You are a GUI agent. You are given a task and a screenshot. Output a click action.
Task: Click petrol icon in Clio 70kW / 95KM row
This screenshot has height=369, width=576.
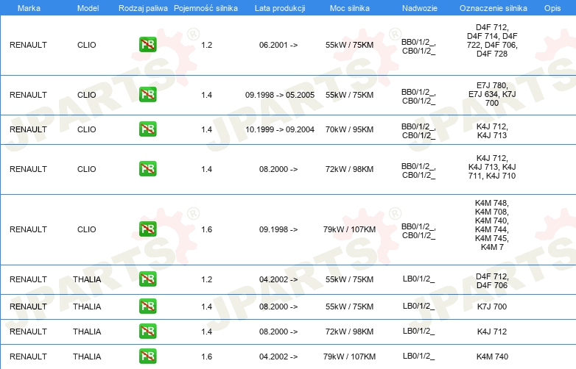[x=147, y=129]
